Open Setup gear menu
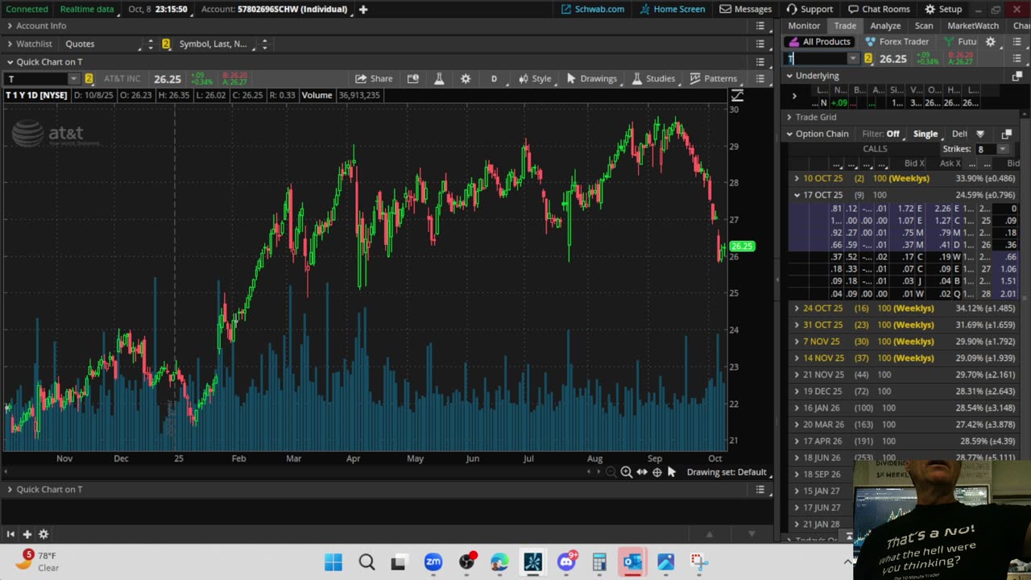 click(x=942, y=9)
